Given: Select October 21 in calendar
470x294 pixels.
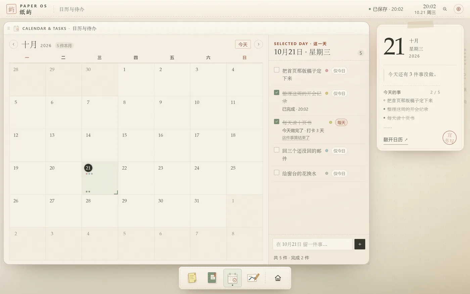Looking at the screenshot, I should [x=100, y=178].
